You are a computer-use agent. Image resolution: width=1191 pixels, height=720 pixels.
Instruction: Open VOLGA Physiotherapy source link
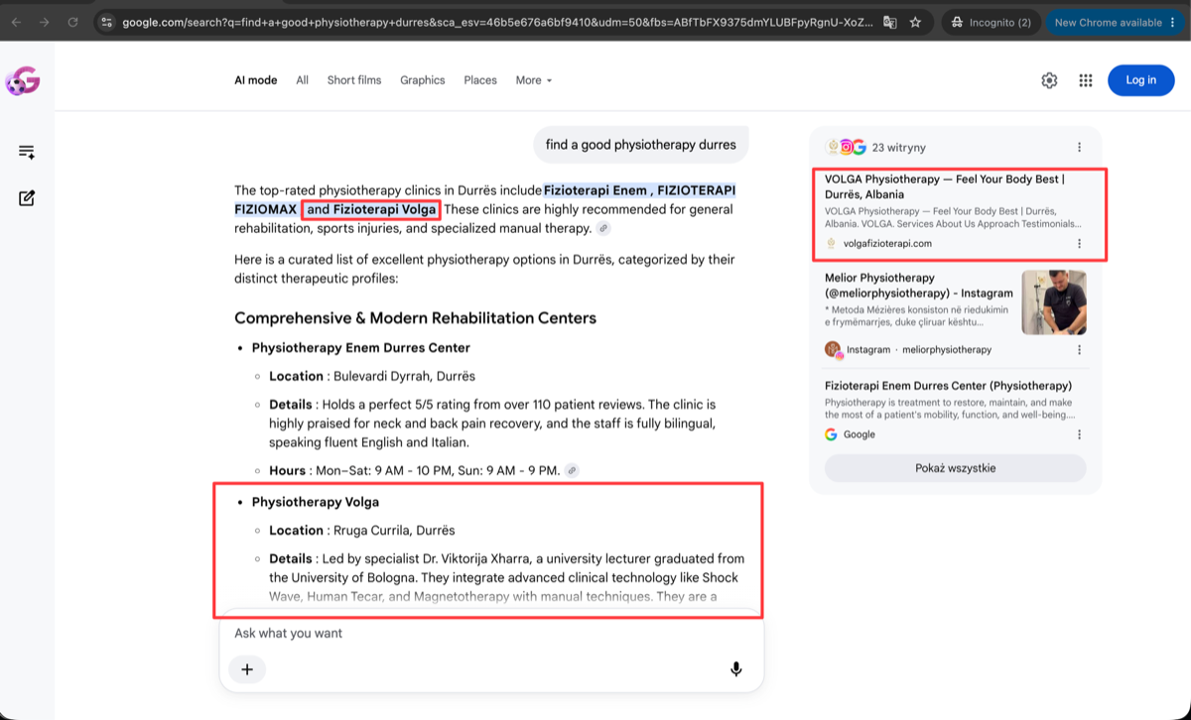coord(944,186)
